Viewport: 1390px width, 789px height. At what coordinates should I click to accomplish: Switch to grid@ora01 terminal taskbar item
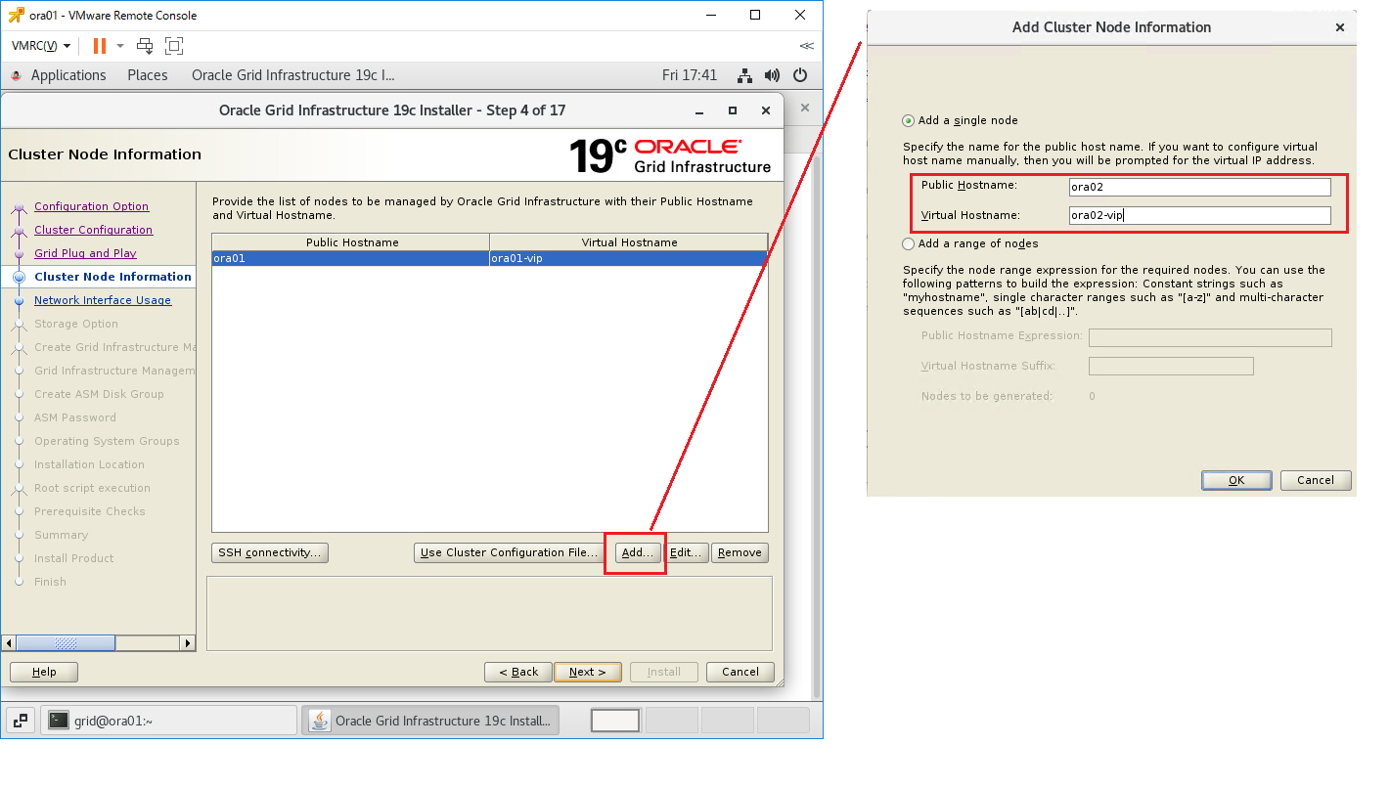point(168,721)
